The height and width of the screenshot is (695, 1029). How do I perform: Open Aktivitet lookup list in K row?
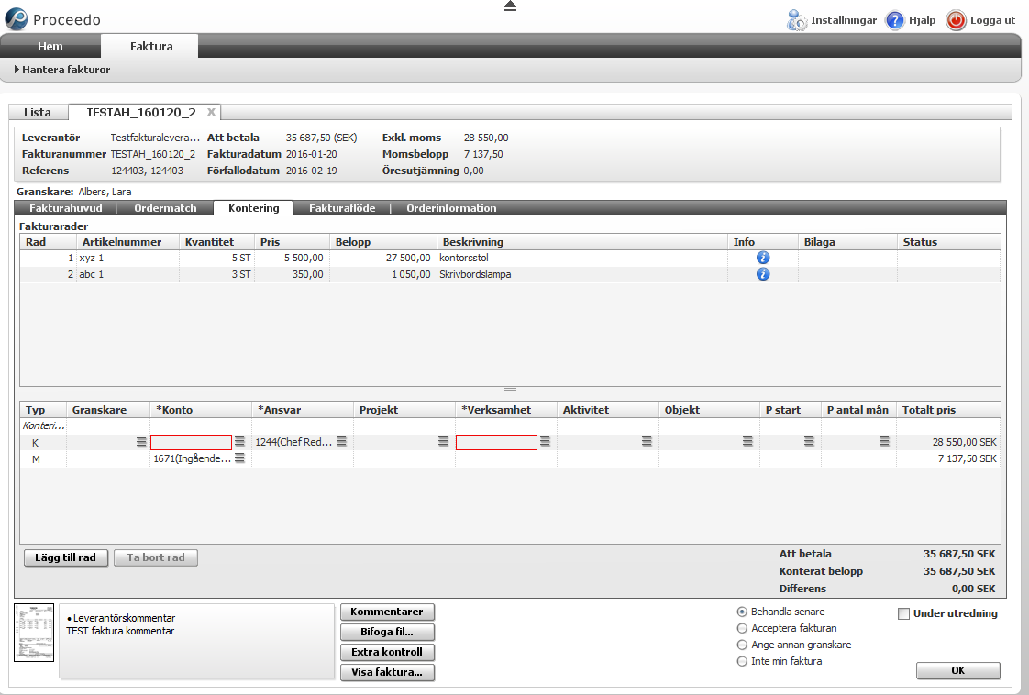click(x=647, y=442)
